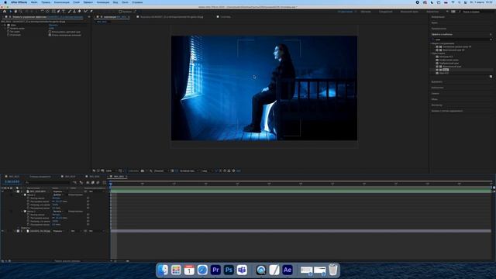Toggle visibility eye of the bottom timeline layer
Viewport: 496px width, 279px height.
coord(2,231)
